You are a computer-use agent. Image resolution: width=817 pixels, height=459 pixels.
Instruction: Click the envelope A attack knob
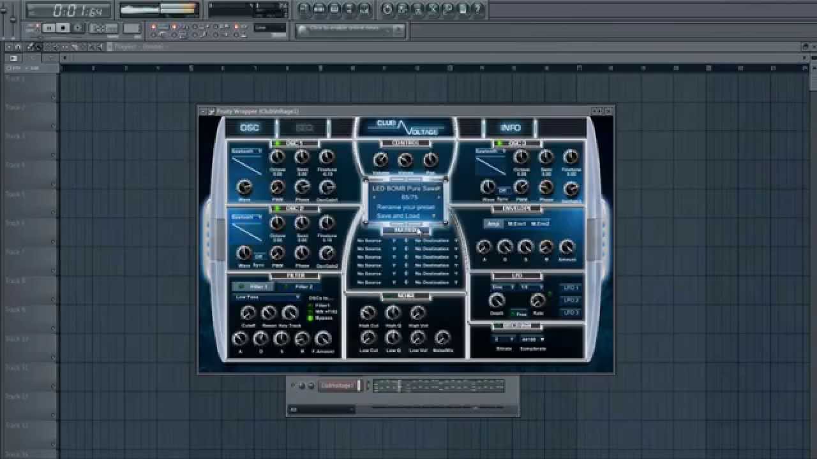[x=484, y=247]
